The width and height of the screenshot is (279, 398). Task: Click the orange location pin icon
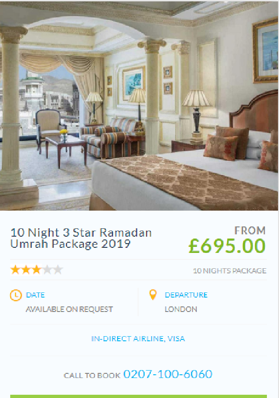(153, 295)
